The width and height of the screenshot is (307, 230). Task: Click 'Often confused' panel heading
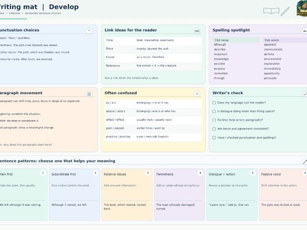click(120, 93)
